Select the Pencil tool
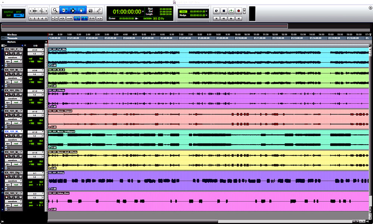The height and width of the screenshot is (224, 373). (x=99, y=11)
